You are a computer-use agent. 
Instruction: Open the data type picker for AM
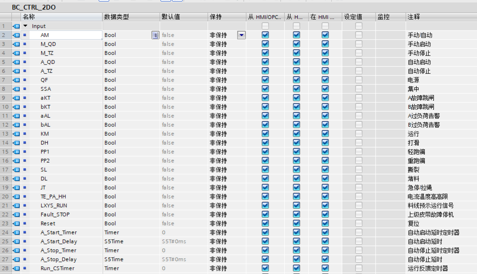[155, 35]
